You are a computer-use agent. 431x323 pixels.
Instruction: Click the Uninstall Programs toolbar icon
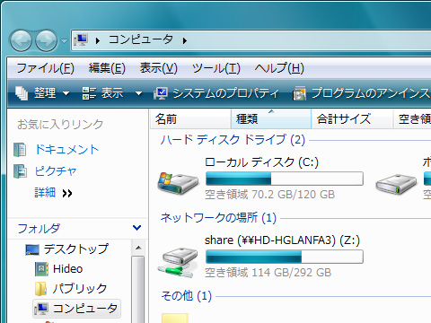[299, 93]
